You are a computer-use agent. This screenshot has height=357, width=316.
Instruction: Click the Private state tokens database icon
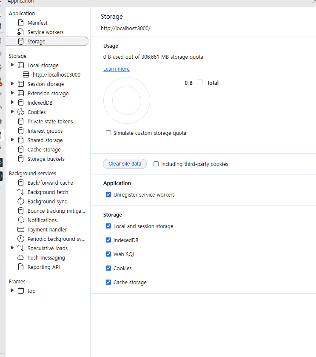point(21,121)
